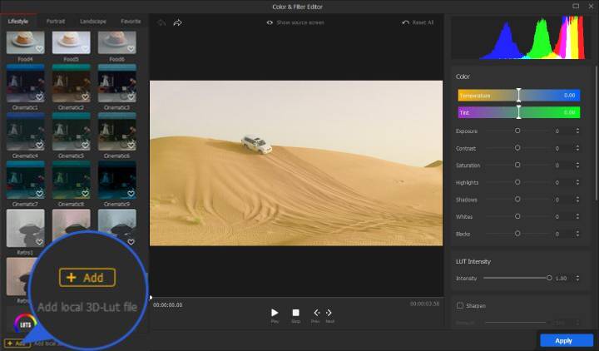
Task: Click Reset All
Action: [418, 22]
